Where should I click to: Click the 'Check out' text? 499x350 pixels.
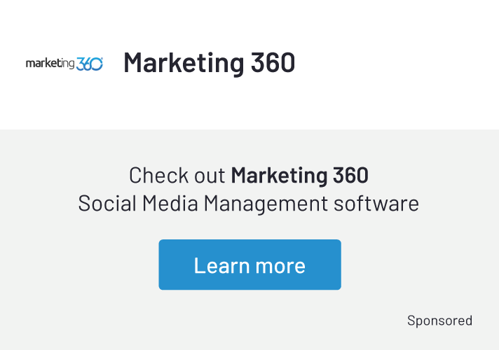coord(177,175)
